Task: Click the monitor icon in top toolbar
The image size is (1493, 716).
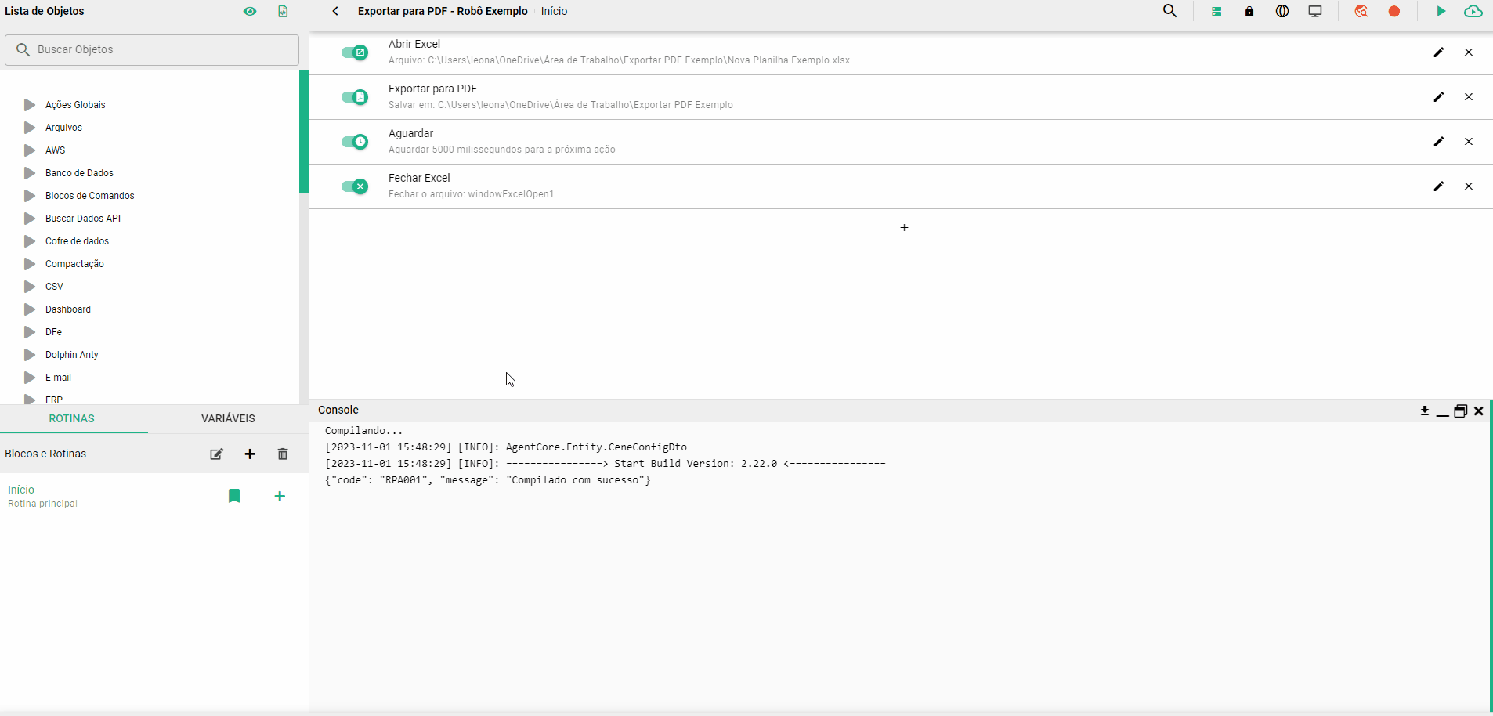Action: tap(1315, 11)
